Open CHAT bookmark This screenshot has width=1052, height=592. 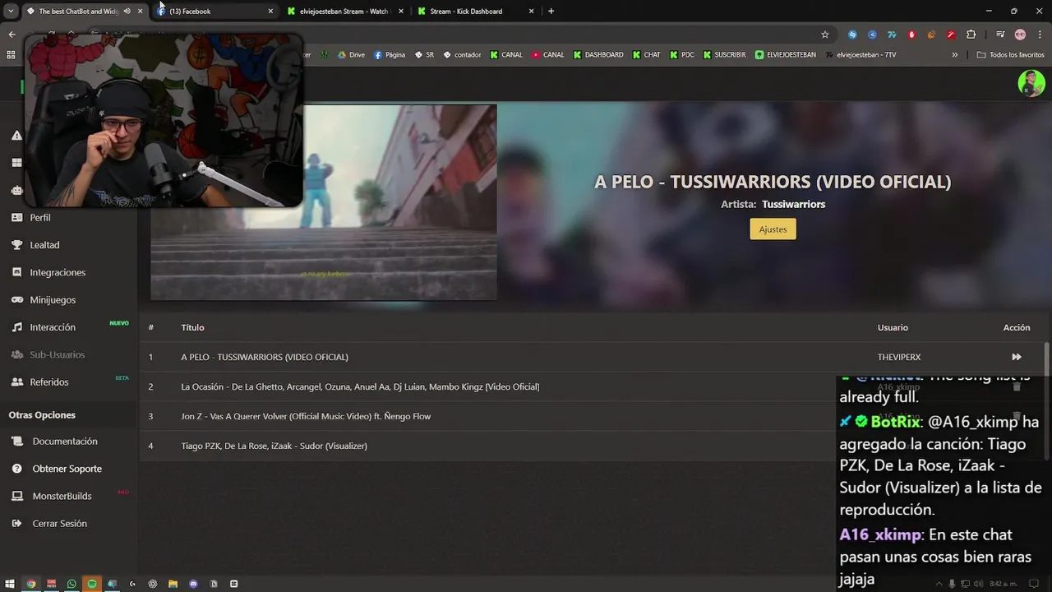coord(646,55)
